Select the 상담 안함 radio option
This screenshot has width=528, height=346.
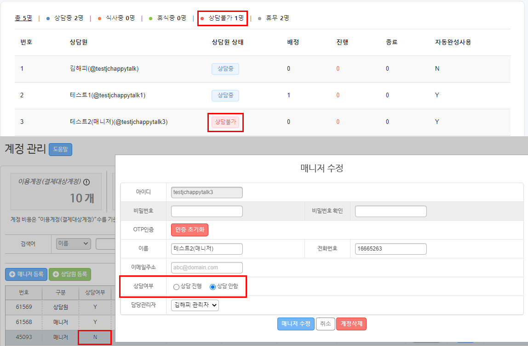[x=212, y=287]
